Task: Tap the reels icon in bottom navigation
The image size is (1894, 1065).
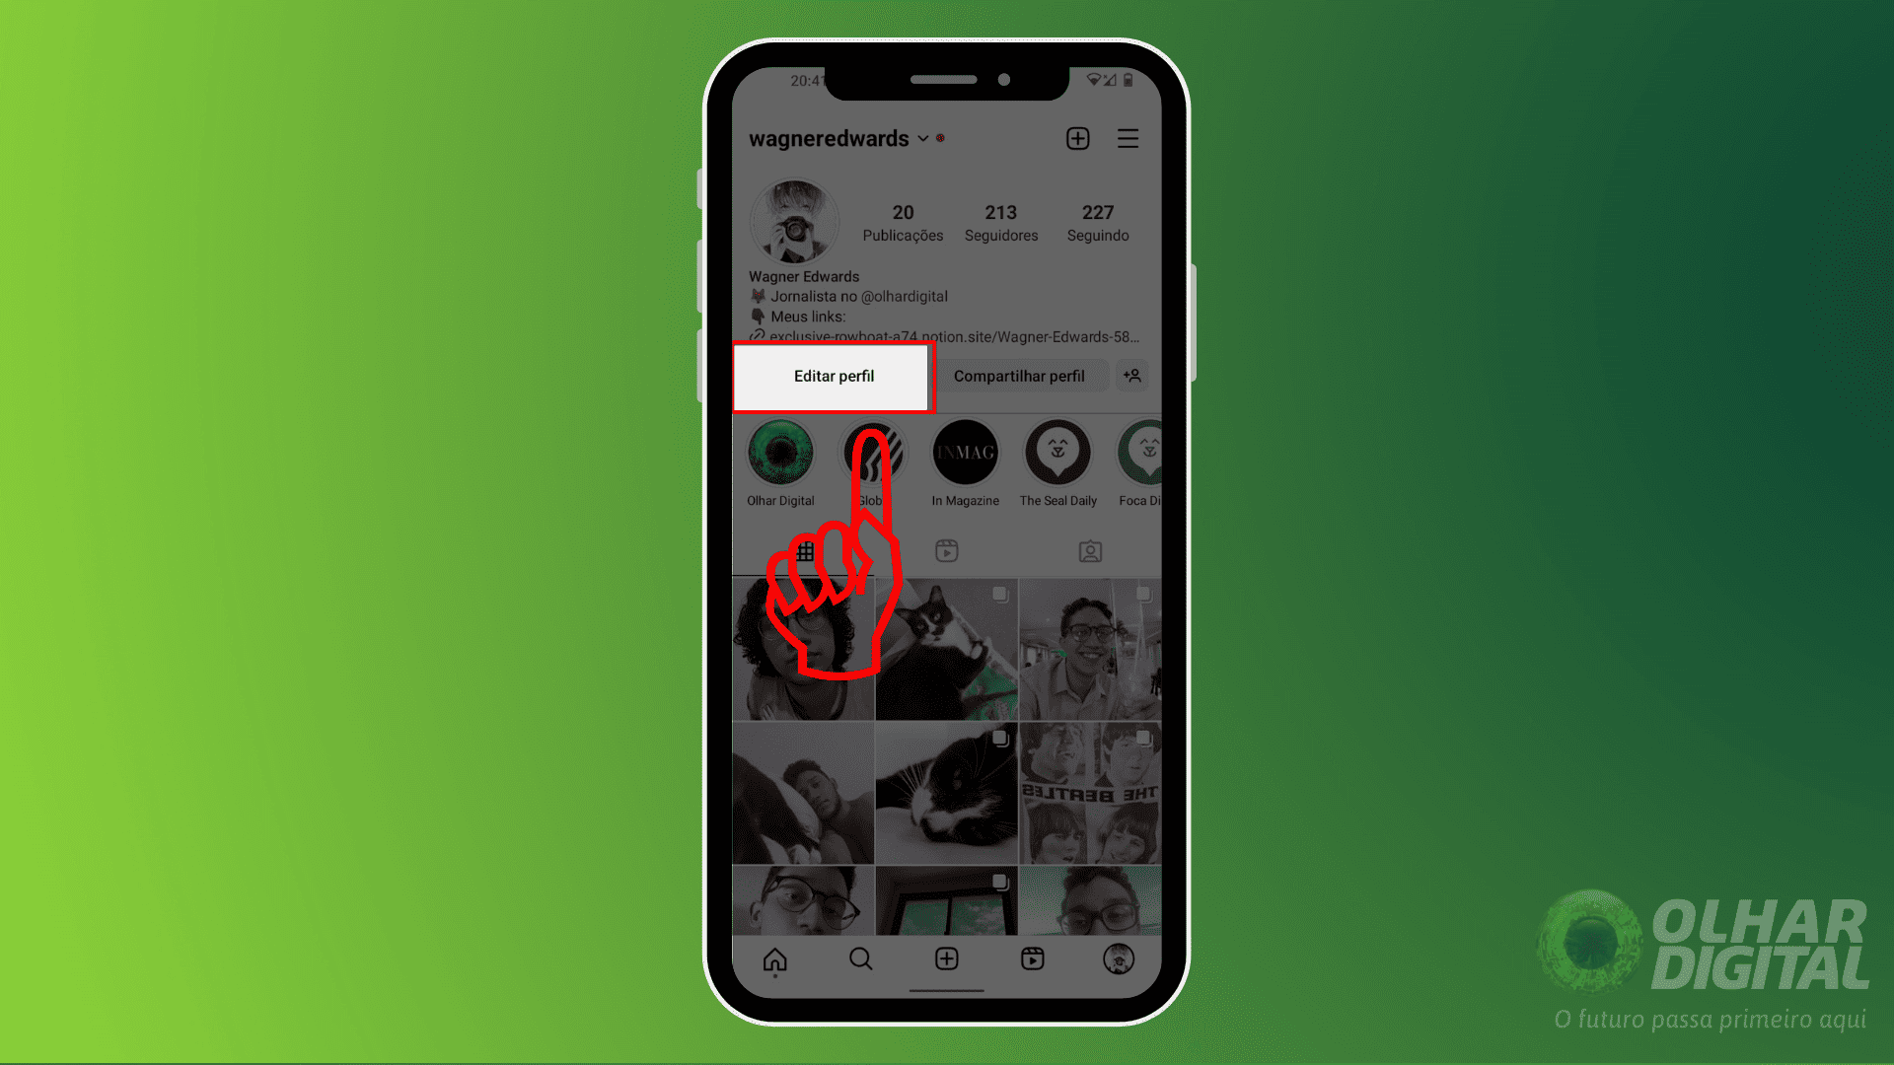Action: [1032, 958]
